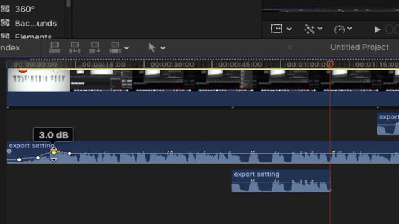Viewport: 399px width, 224px height.
Task: Open the Transform tool icon in viewer
Action: [277, 29]
